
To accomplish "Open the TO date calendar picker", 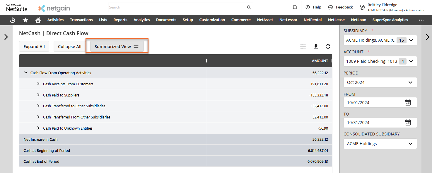I will click(408, 123).
